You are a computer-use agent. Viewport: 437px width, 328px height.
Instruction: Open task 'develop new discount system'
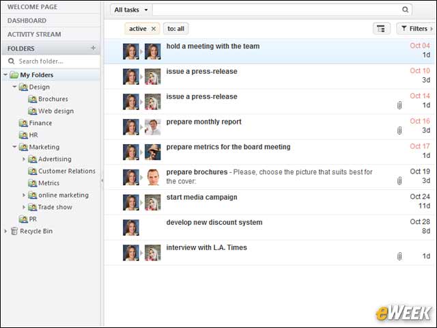(x=214, y=222)
